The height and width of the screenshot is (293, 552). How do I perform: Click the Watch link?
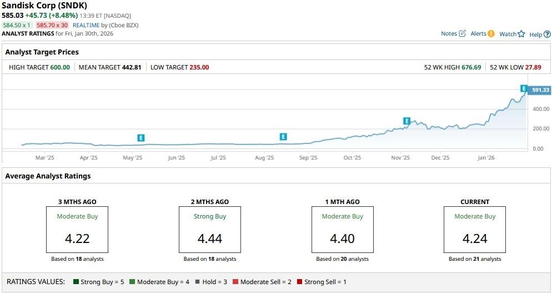point(508,34)
